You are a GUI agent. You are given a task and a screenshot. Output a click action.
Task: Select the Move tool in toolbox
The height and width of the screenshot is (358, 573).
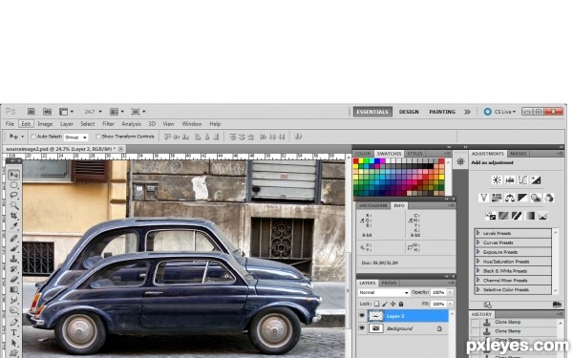[14, 175]
